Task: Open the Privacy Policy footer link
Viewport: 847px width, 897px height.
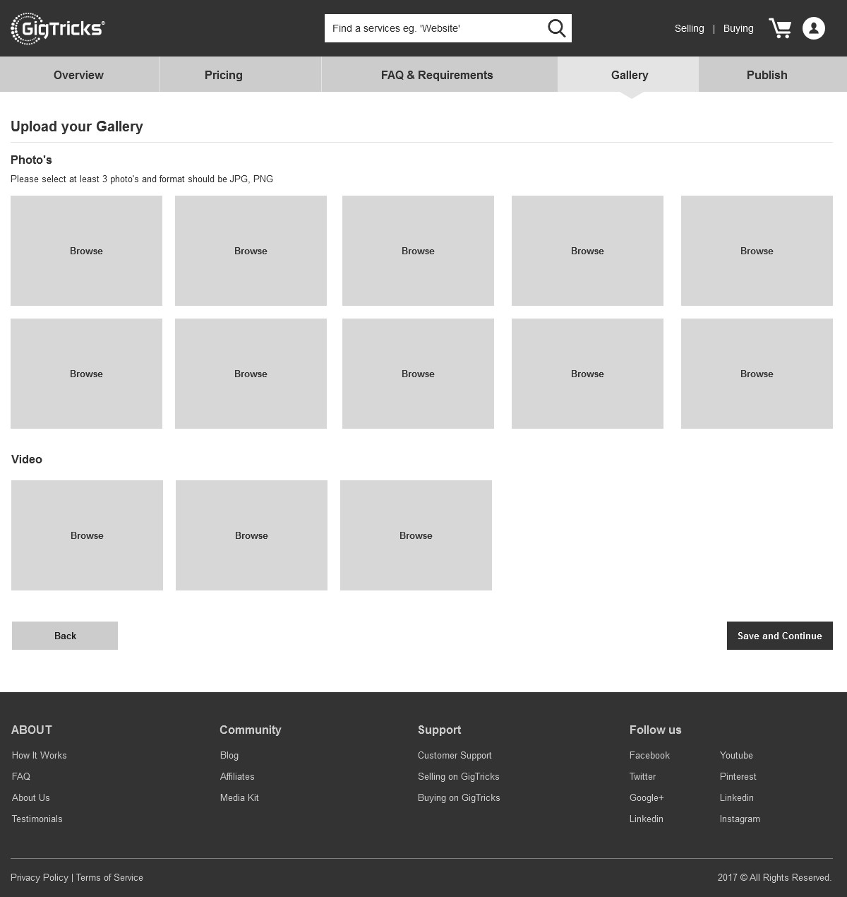Action: (x=40, y=877)
